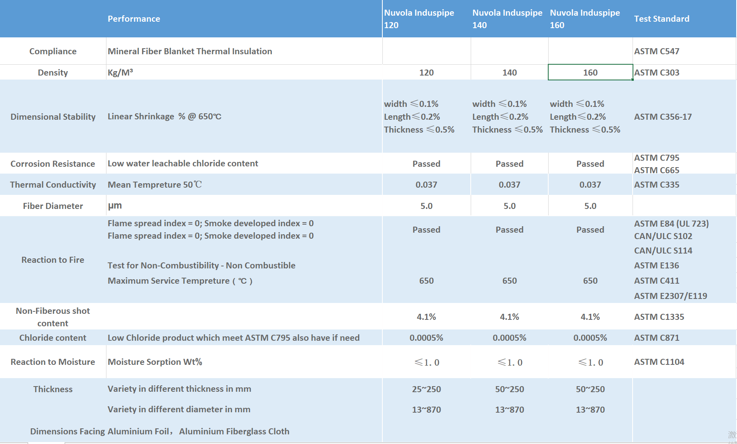
Task: Click Variety in different thickness in mm
Action: pyautogui.click(x=180, y=389)
